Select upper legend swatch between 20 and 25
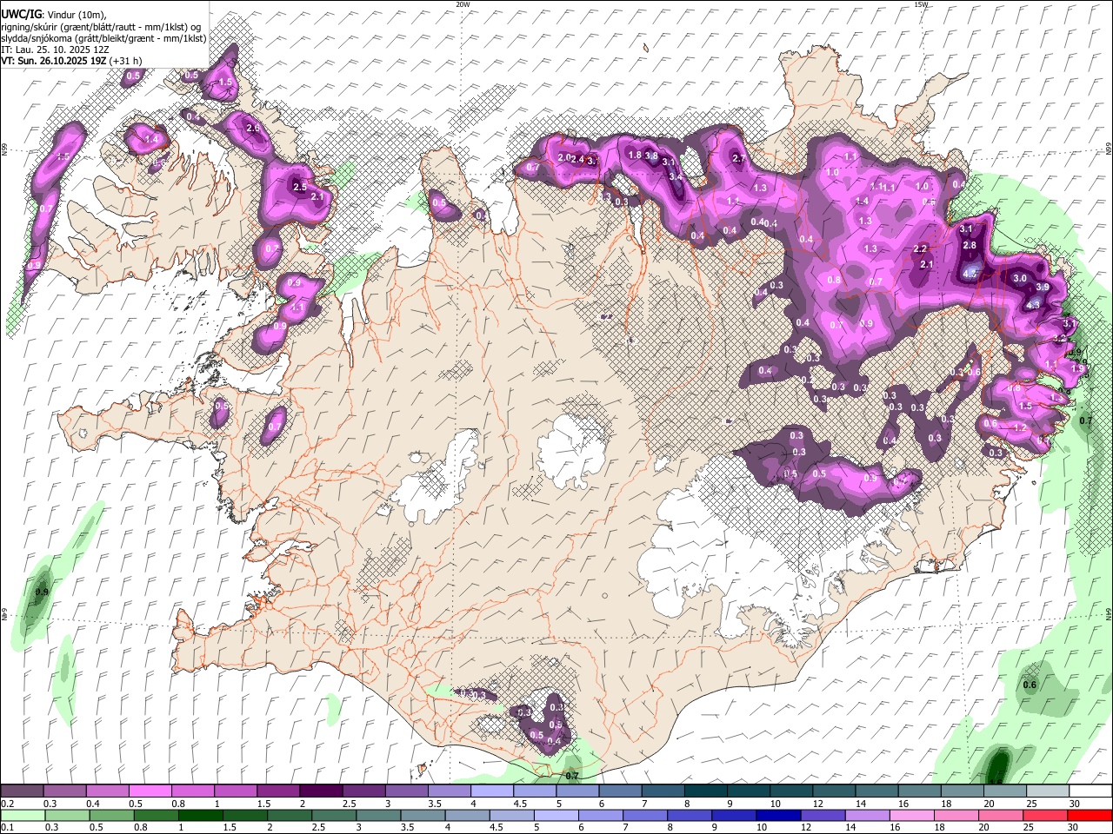1113x834 pixels. pyautogui.click(x=1003, y=791)
